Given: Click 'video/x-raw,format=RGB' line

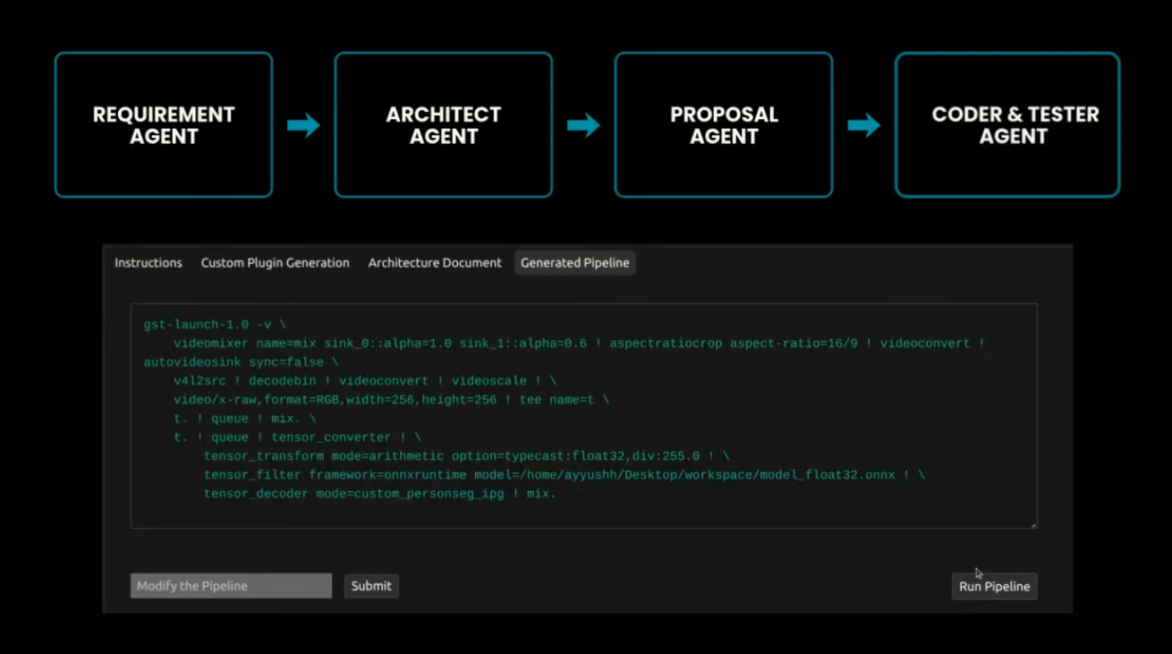Looking at the screenshot, I should [391, 400].
